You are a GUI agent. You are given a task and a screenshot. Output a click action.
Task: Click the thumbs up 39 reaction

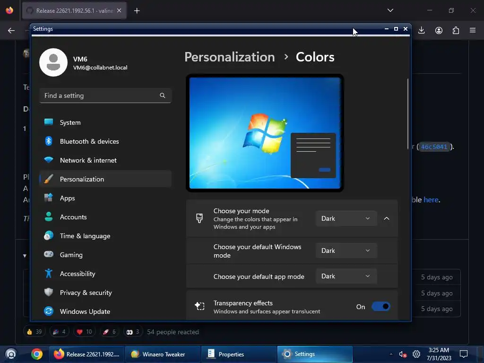tap(34, 332)
